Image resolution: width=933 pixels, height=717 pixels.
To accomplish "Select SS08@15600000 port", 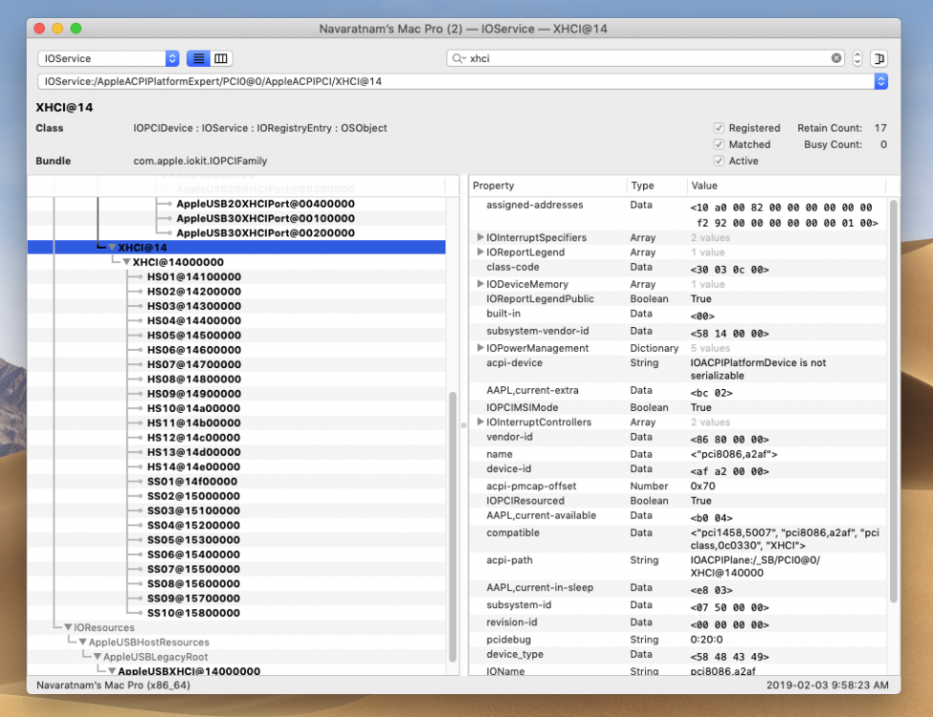I will [x=194, y=584].
